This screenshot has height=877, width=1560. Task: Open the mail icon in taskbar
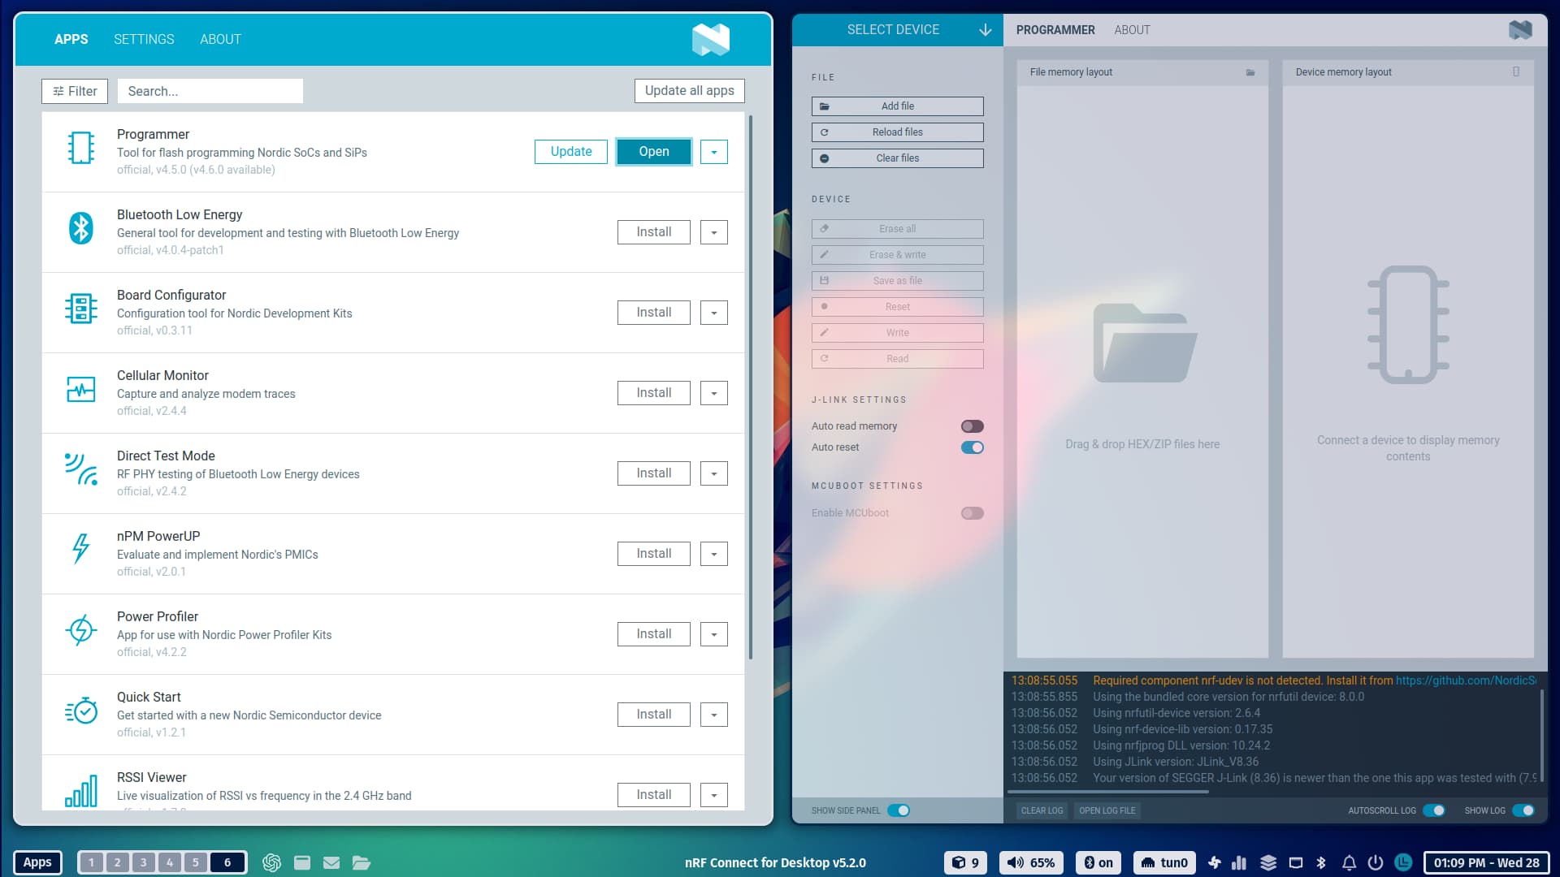331,862
